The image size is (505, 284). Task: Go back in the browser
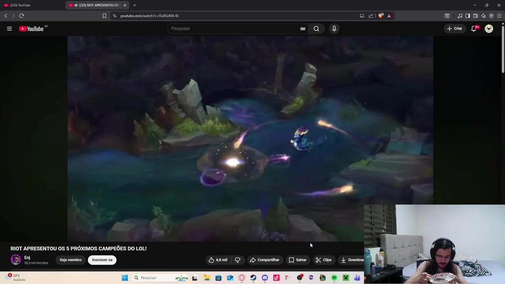click(6, 16)
